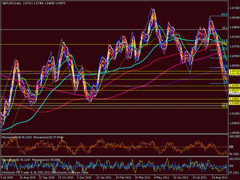Viewport: 240px width, 180px height.
Task: Click the 1.60300 price axis value
Action: click(235, 56)
